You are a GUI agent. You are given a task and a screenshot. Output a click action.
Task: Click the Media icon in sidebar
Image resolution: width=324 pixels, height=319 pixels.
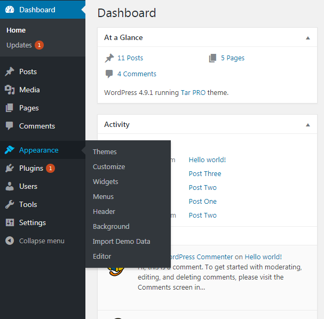10,90
